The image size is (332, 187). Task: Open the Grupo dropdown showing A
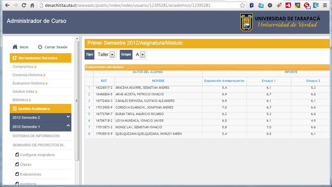pyautogui.click(x=139, y=54)
